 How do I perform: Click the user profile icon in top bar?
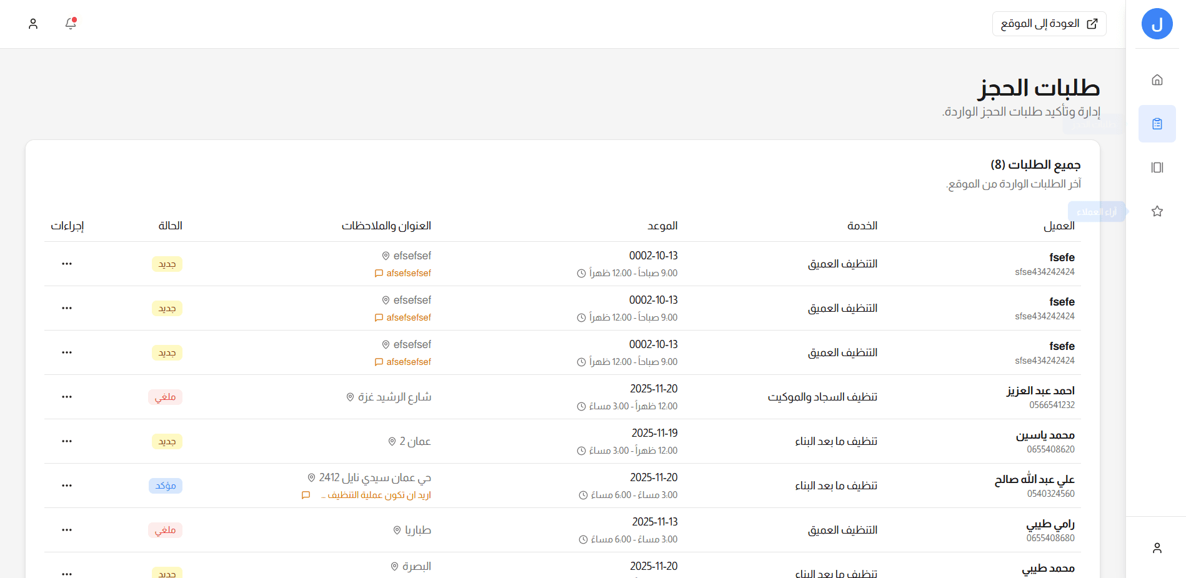(x=33, y=24)
